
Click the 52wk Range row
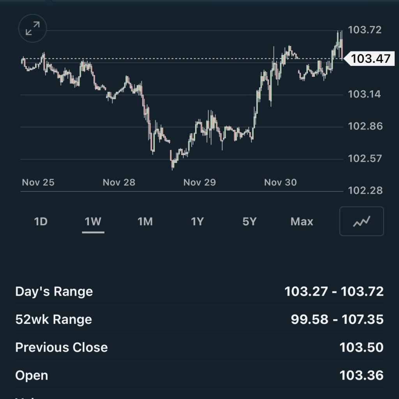(x=199, y=320)
